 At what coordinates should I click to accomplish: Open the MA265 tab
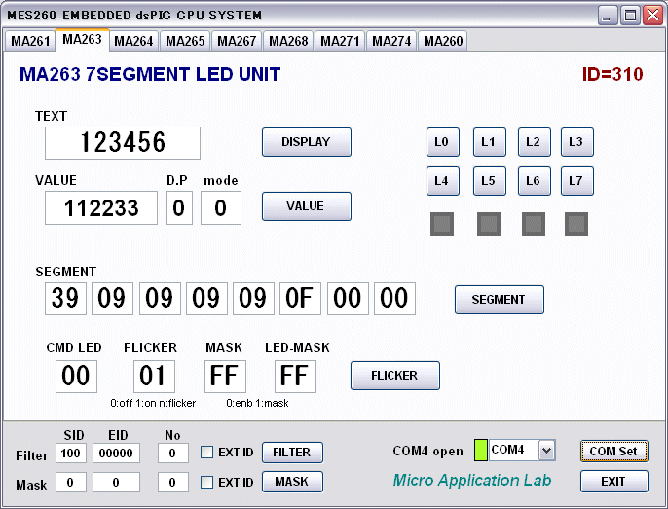[185, 41]
